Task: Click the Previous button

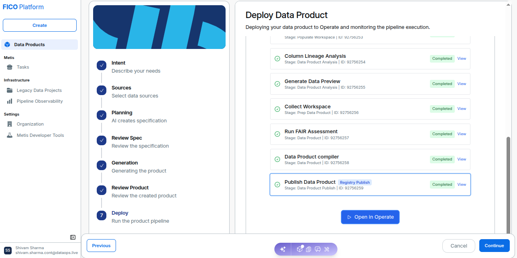Action: point(101,246)
